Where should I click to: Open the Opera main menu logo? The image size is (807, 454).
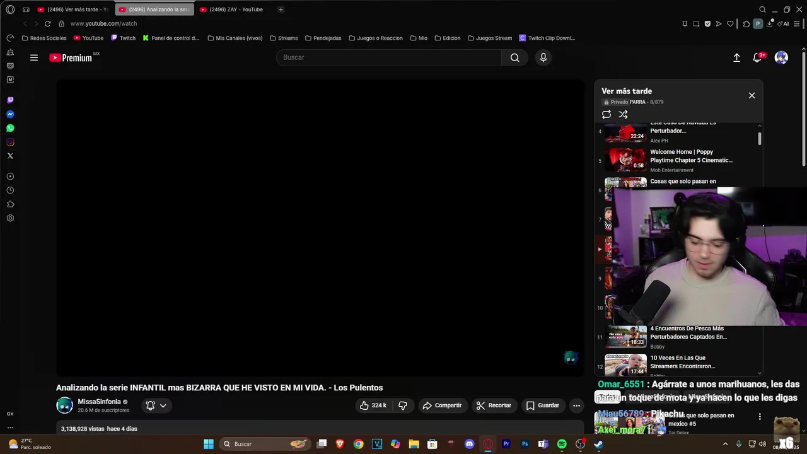coord(10,9)
